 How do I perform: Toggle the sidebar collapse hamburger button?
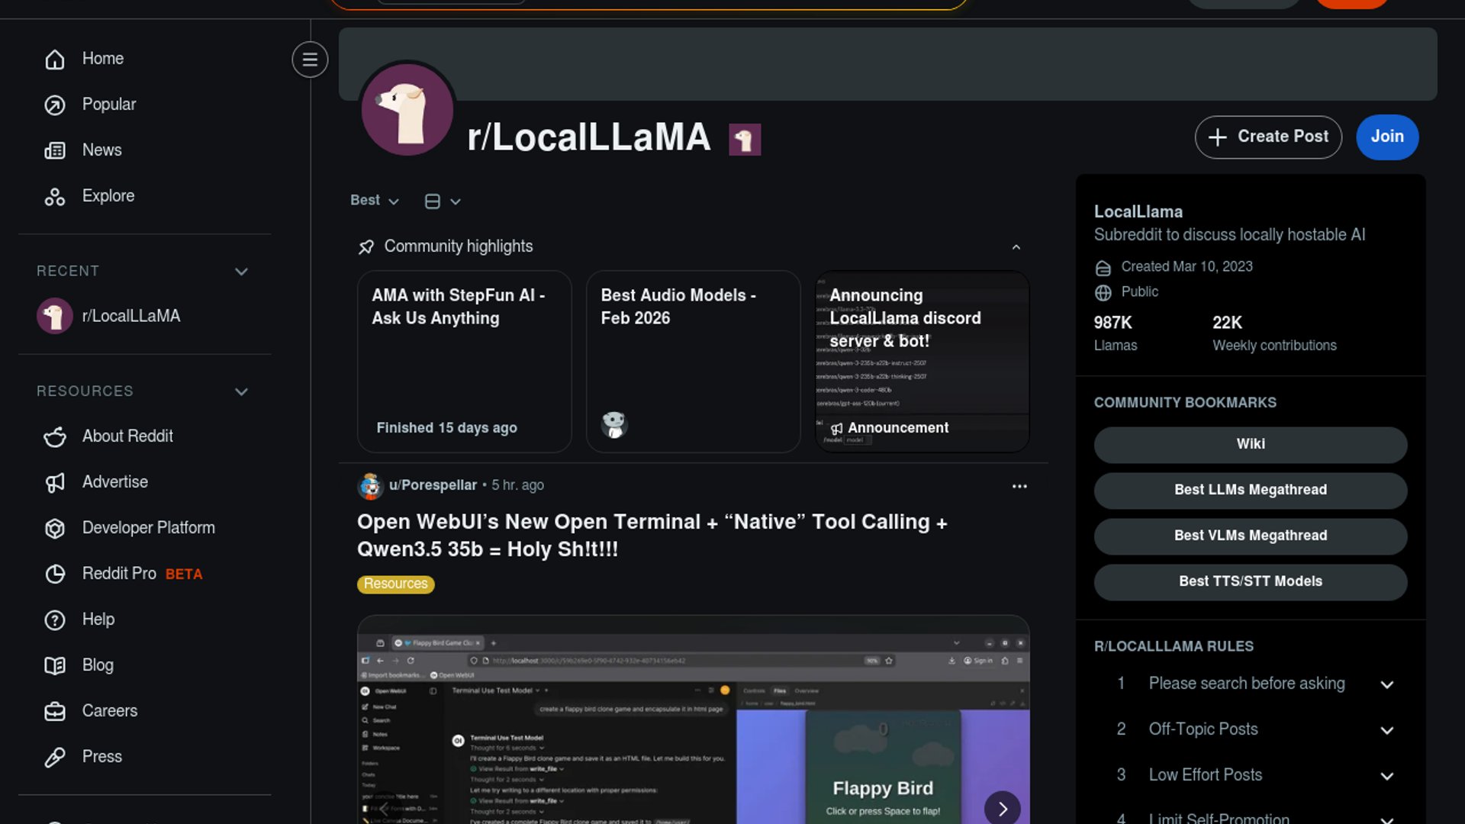coord(310,60)
